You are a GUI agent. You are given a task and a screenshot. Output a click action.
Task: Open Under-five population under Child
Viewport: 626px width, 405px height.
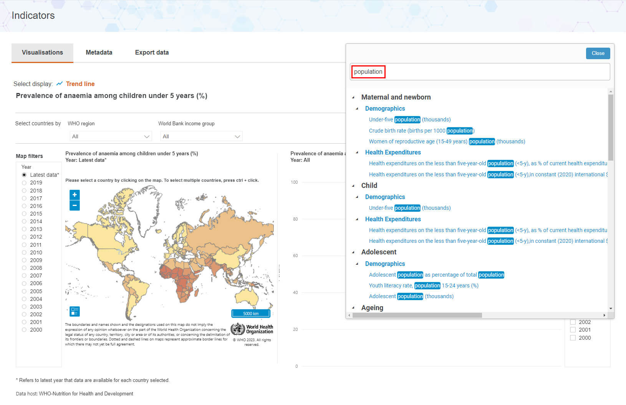coord(410,208)
